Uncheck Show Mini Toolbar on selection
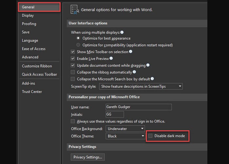Screen dimensions: 229x164 pyautogui.click(x=73, y=52)
